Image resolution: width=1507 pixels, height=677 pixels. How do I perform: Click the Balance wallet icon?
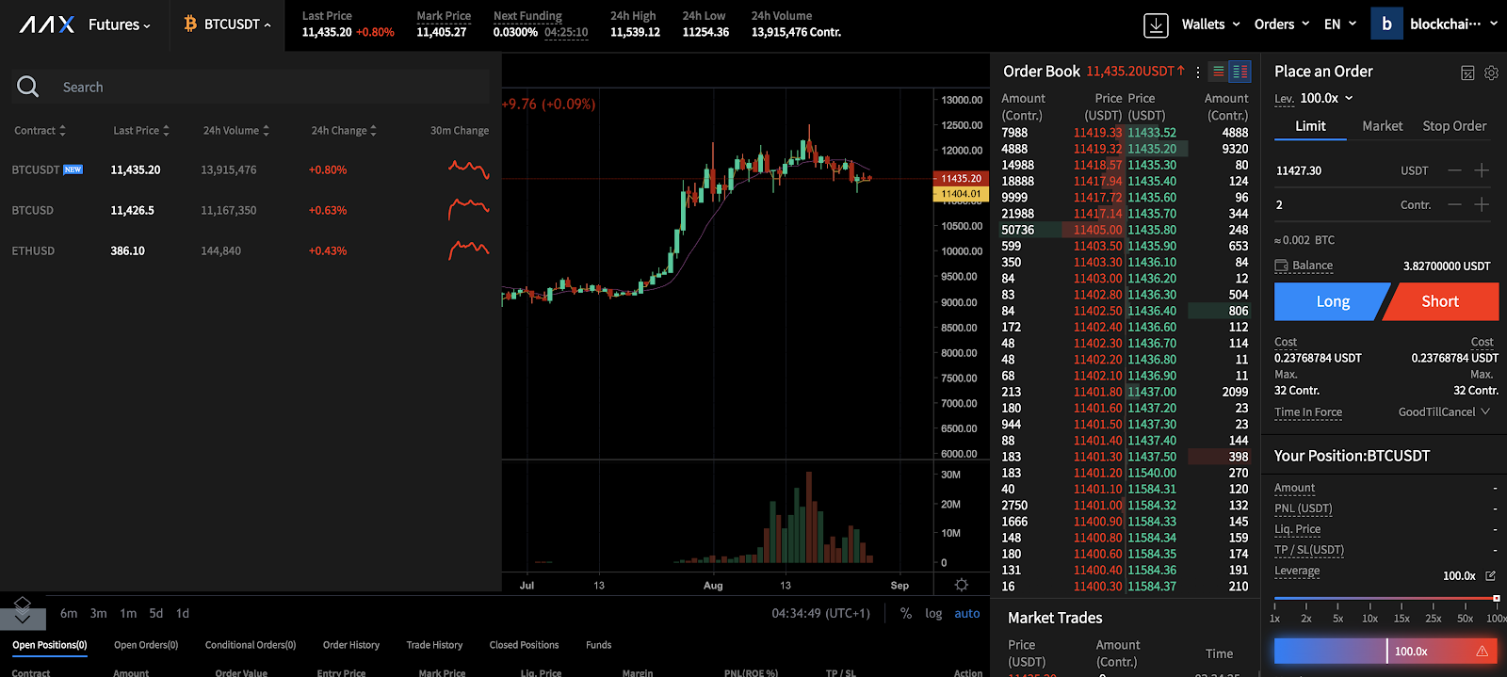coord(1281,266)
